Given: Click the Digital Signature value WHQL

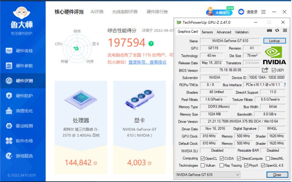Looking at the screenshot, I should click(272, 129).
